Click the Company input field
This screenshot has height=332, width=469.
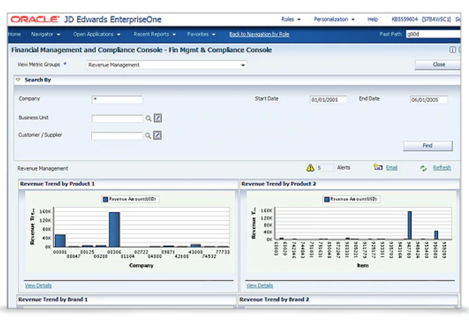click(117, 100)
